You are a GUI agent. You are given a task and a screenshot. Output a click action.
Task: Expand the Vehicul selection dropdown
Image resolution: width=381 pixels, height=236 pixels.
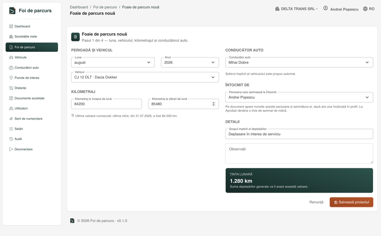point(145,77)
